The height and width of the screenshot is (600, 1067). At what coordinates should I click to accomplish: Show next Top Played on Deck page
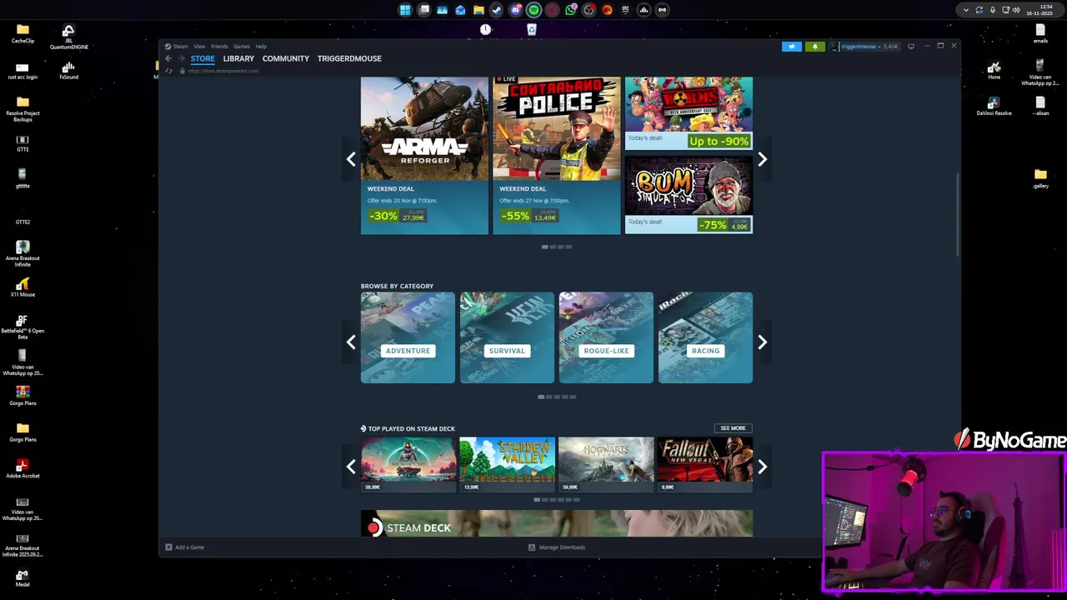762,467
